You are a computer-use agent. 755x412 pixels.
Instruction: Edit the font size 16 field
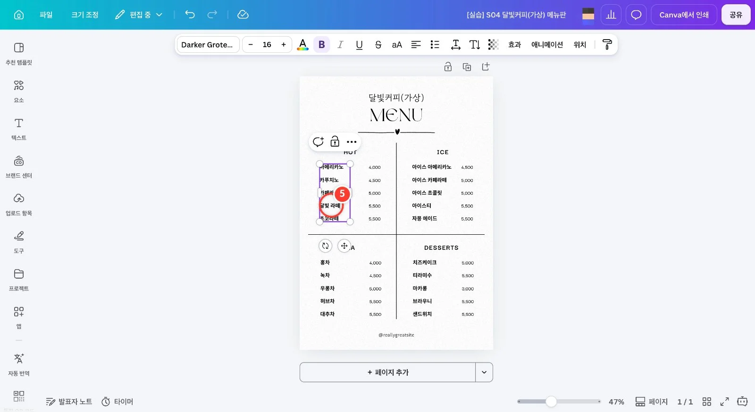point(267,45)
